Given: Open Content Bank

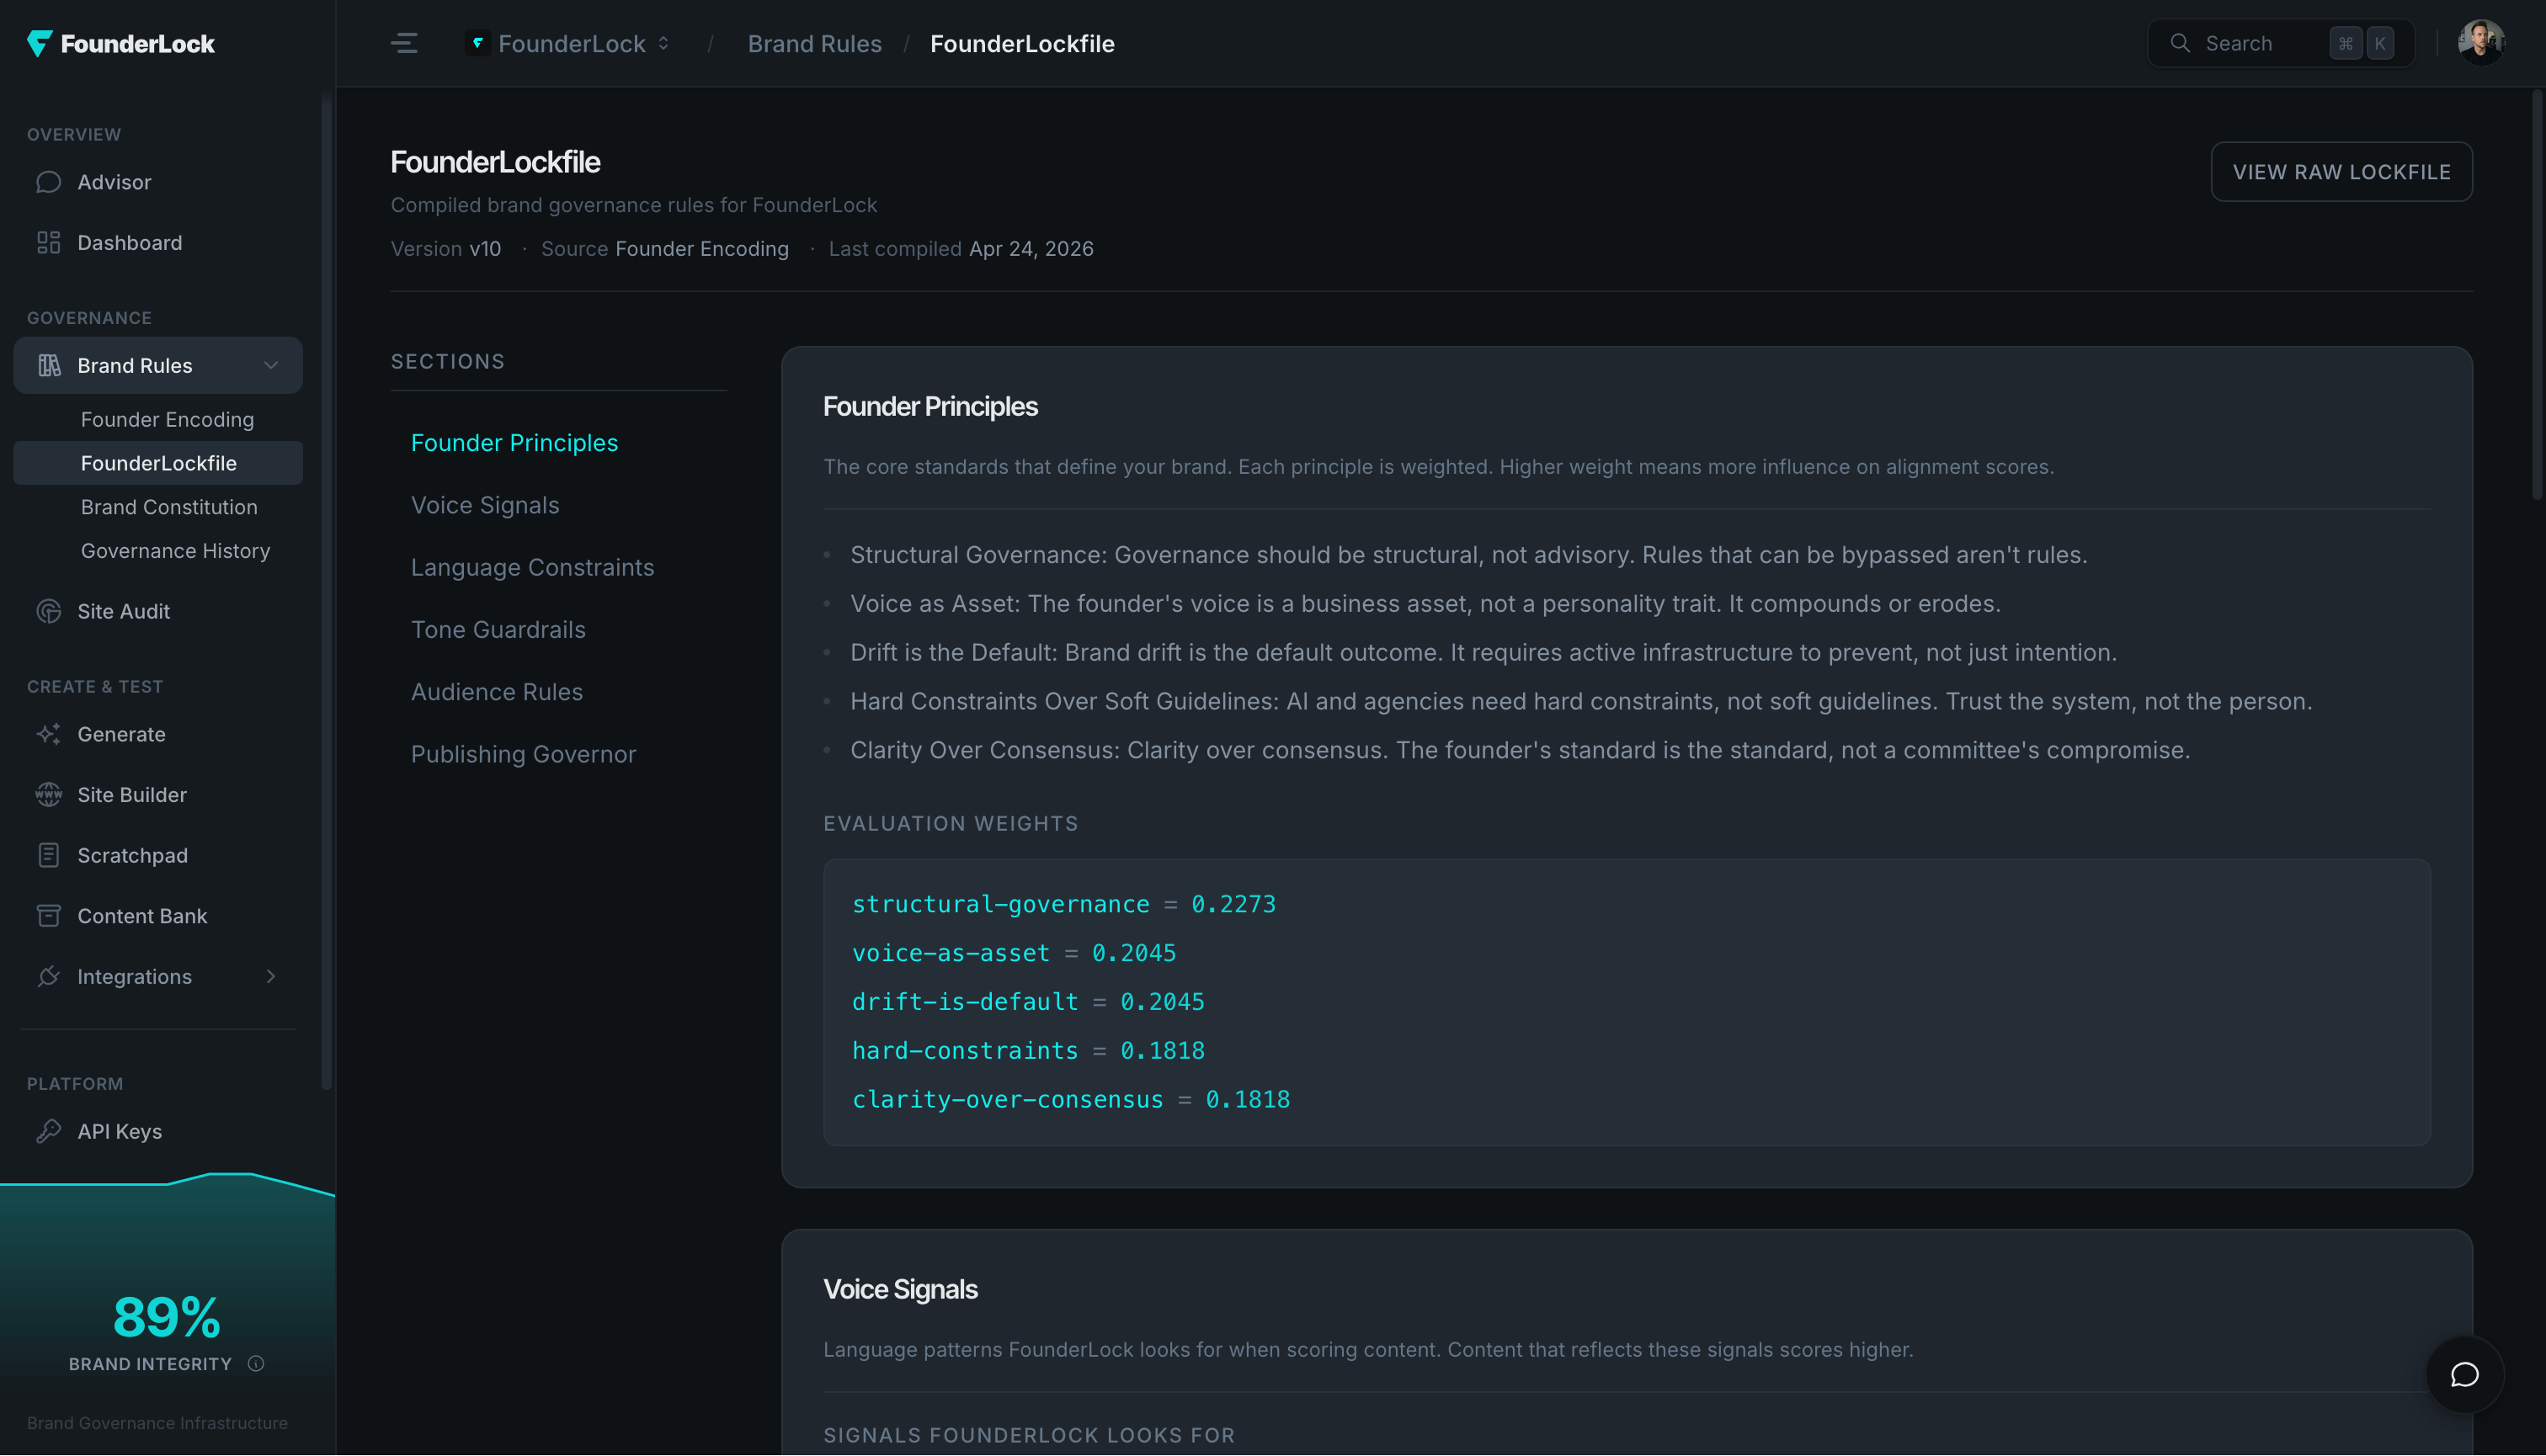Looking at the screenshot, I should (x=158, y=916).
